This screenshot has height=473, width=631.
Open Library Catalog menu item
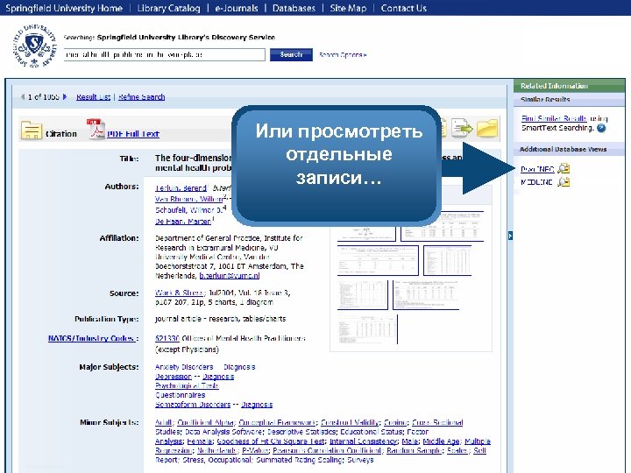click(x=168, y=8)
